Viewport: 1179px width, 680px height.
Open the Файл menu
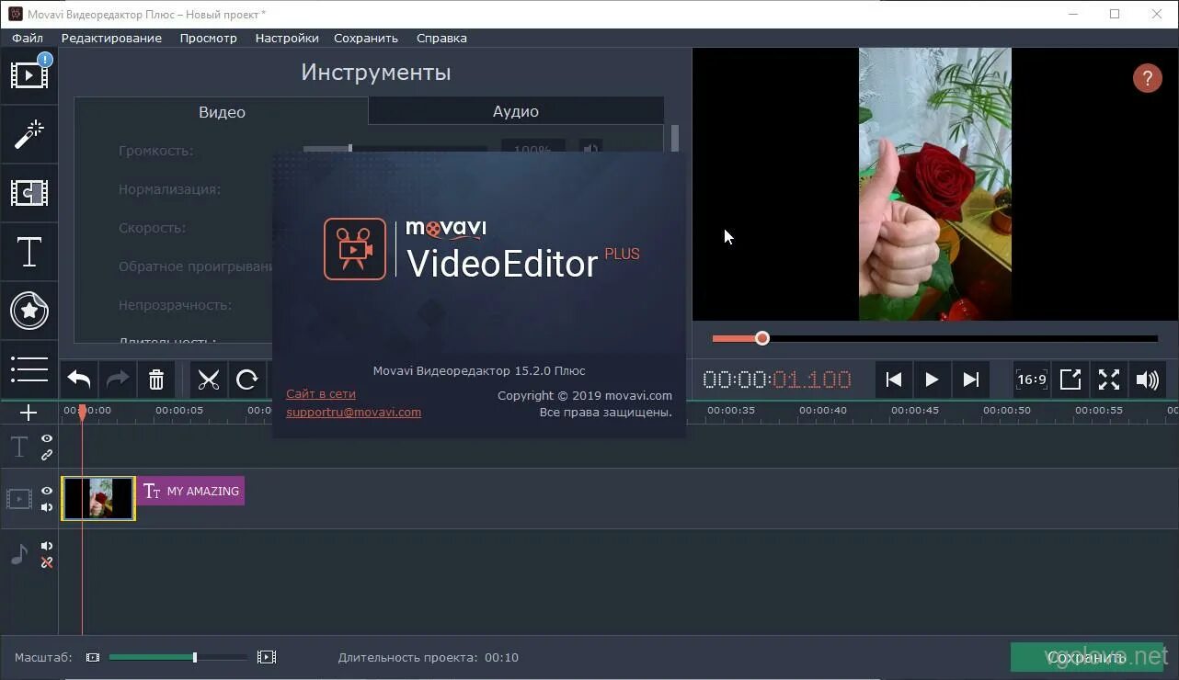(x=28, y=38)
